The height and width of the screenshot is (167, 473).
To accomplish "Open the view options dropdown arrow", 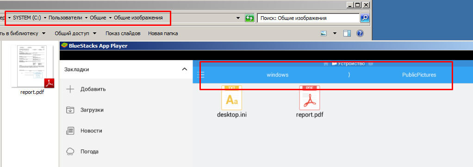I will [x=335, y=33].
